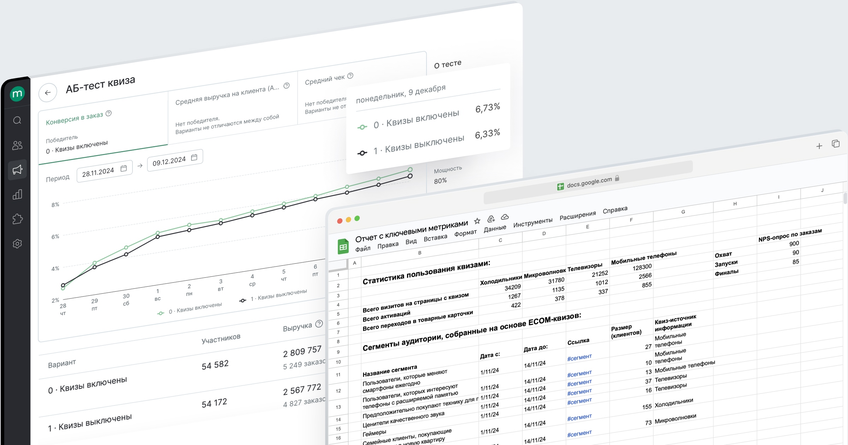Click revenue value '2 809 757'
Viewport: 848px width, 445px height.
[302, 351]
